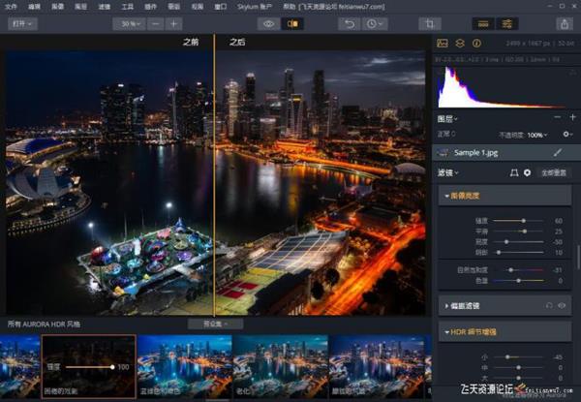
Task: Click brush icon on Sample 1.jpg layer
Action: pos(558,152)
